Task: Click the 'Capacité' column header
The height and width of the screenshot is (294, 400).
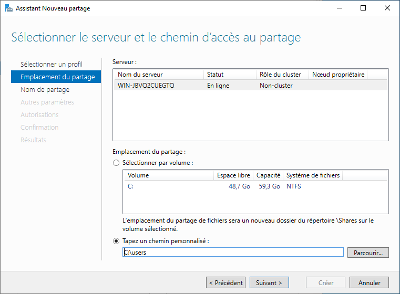Action: [268, 175]
